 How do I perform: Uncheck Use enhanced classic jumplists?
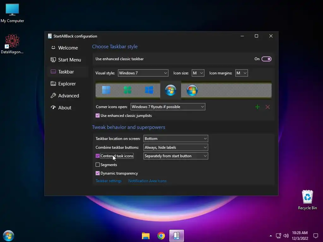(x=98, y=116)
